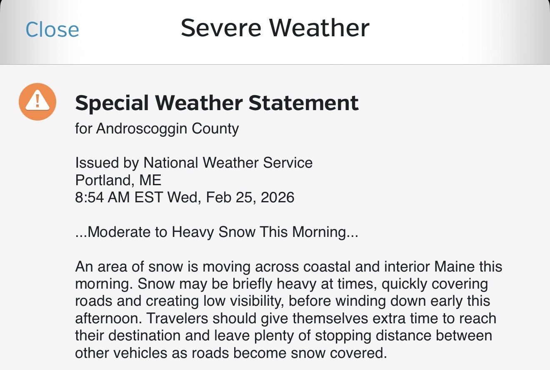Click the line mentioning briefly heavy snow
Image resolution: width=550 pixels, height=370 pixels.
coord(281,284)
